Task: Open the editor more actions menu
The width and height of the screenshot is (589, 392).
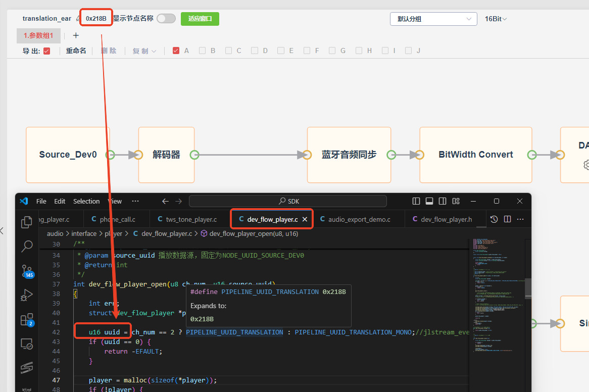Action: [520, 219]
